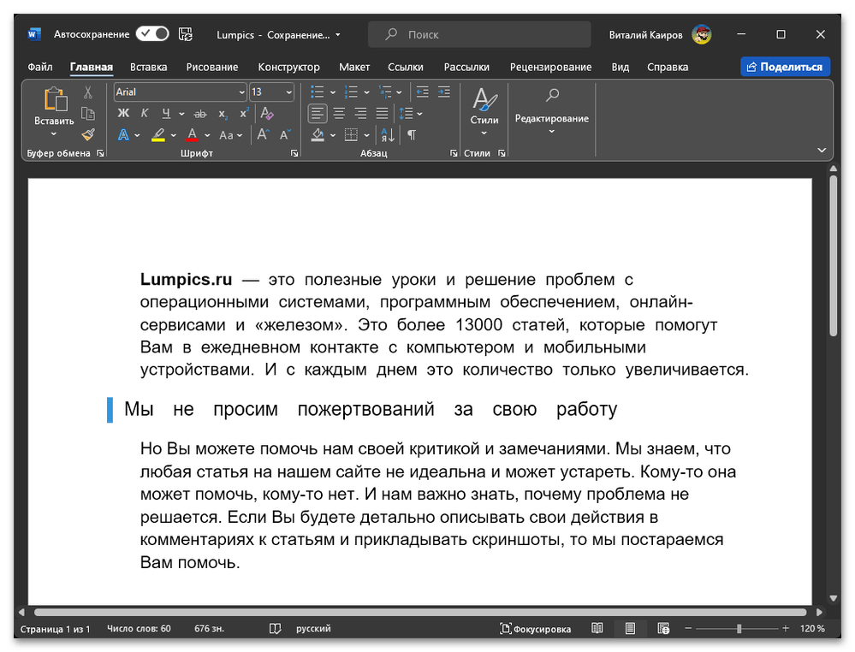Click the multilevel list icon
Image resolution: width=855 pixels, height=652 pixels.
(385, 92)
